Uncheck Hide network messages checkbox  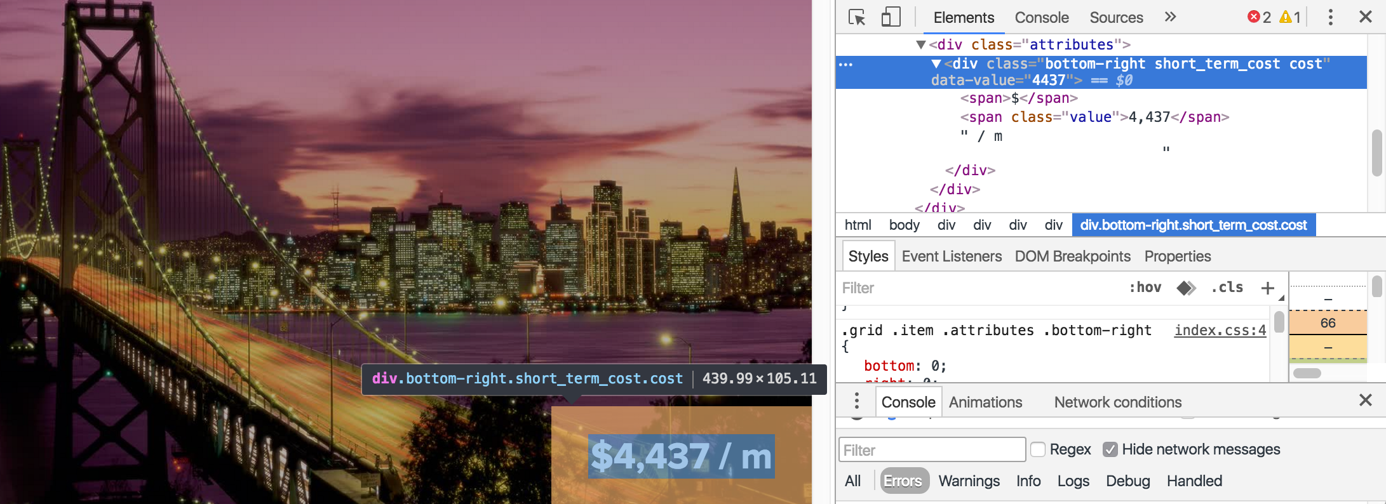click(x=1110, y=449)
